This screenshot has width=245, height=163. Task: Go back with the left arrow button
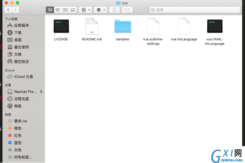click(8, 10)
